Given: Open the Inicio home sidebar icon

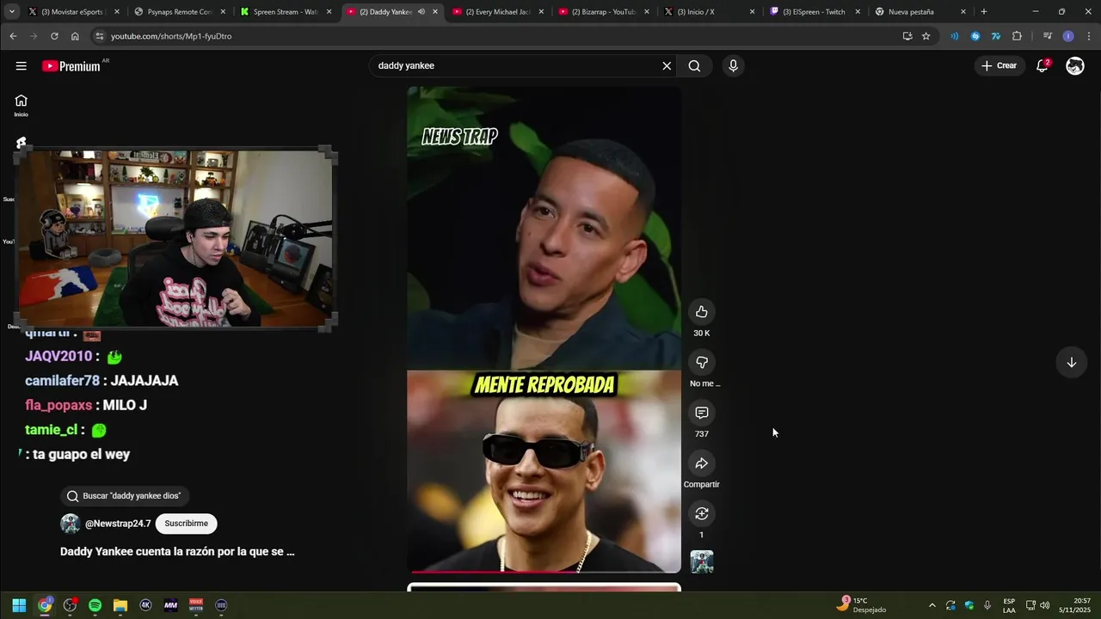Looking at the screenshot, I should click(21, 105).
